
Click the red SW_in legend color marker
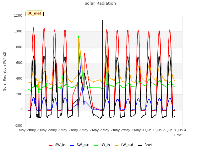[51, 145]
